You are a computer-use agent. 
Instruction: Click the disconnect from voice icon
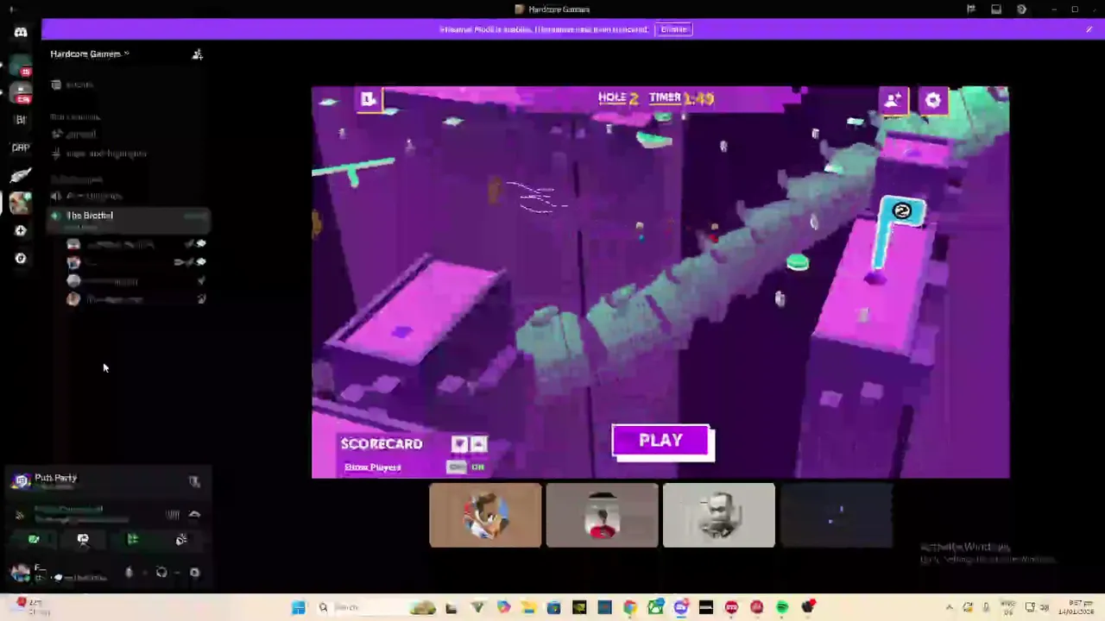[x=194, y=515]
